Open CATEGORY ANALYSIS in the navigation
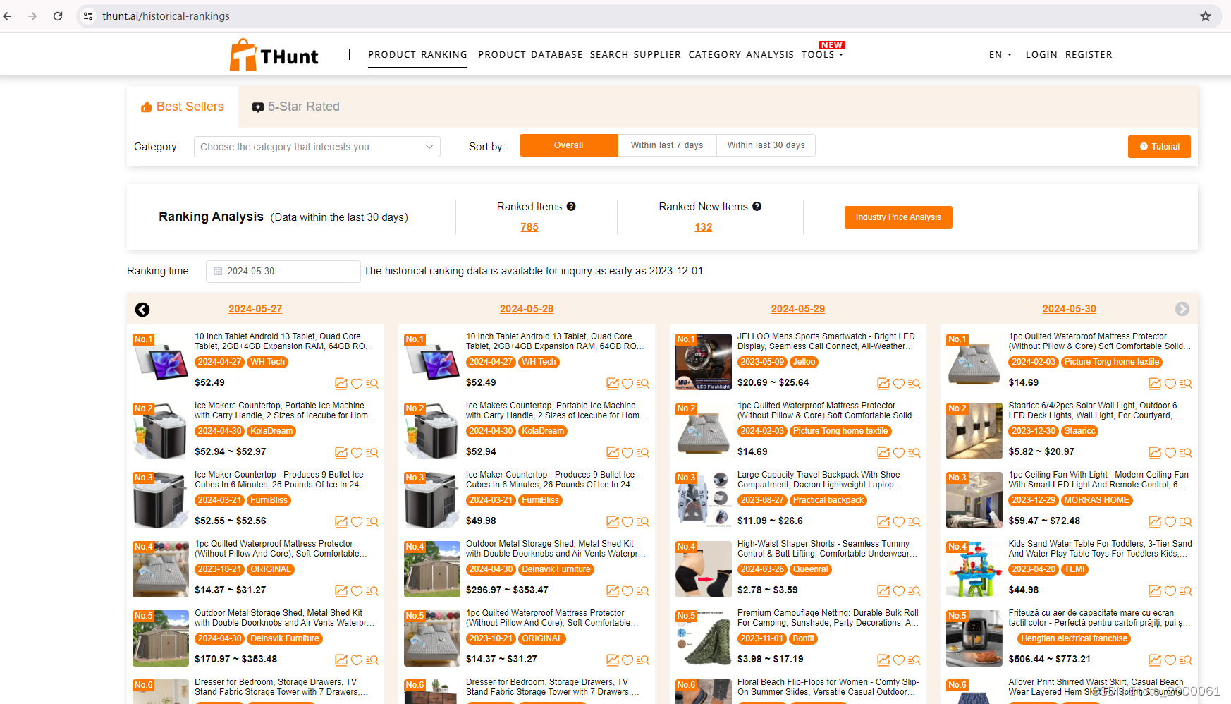This screenshot has height=704, width=1231. coord(741,55)
